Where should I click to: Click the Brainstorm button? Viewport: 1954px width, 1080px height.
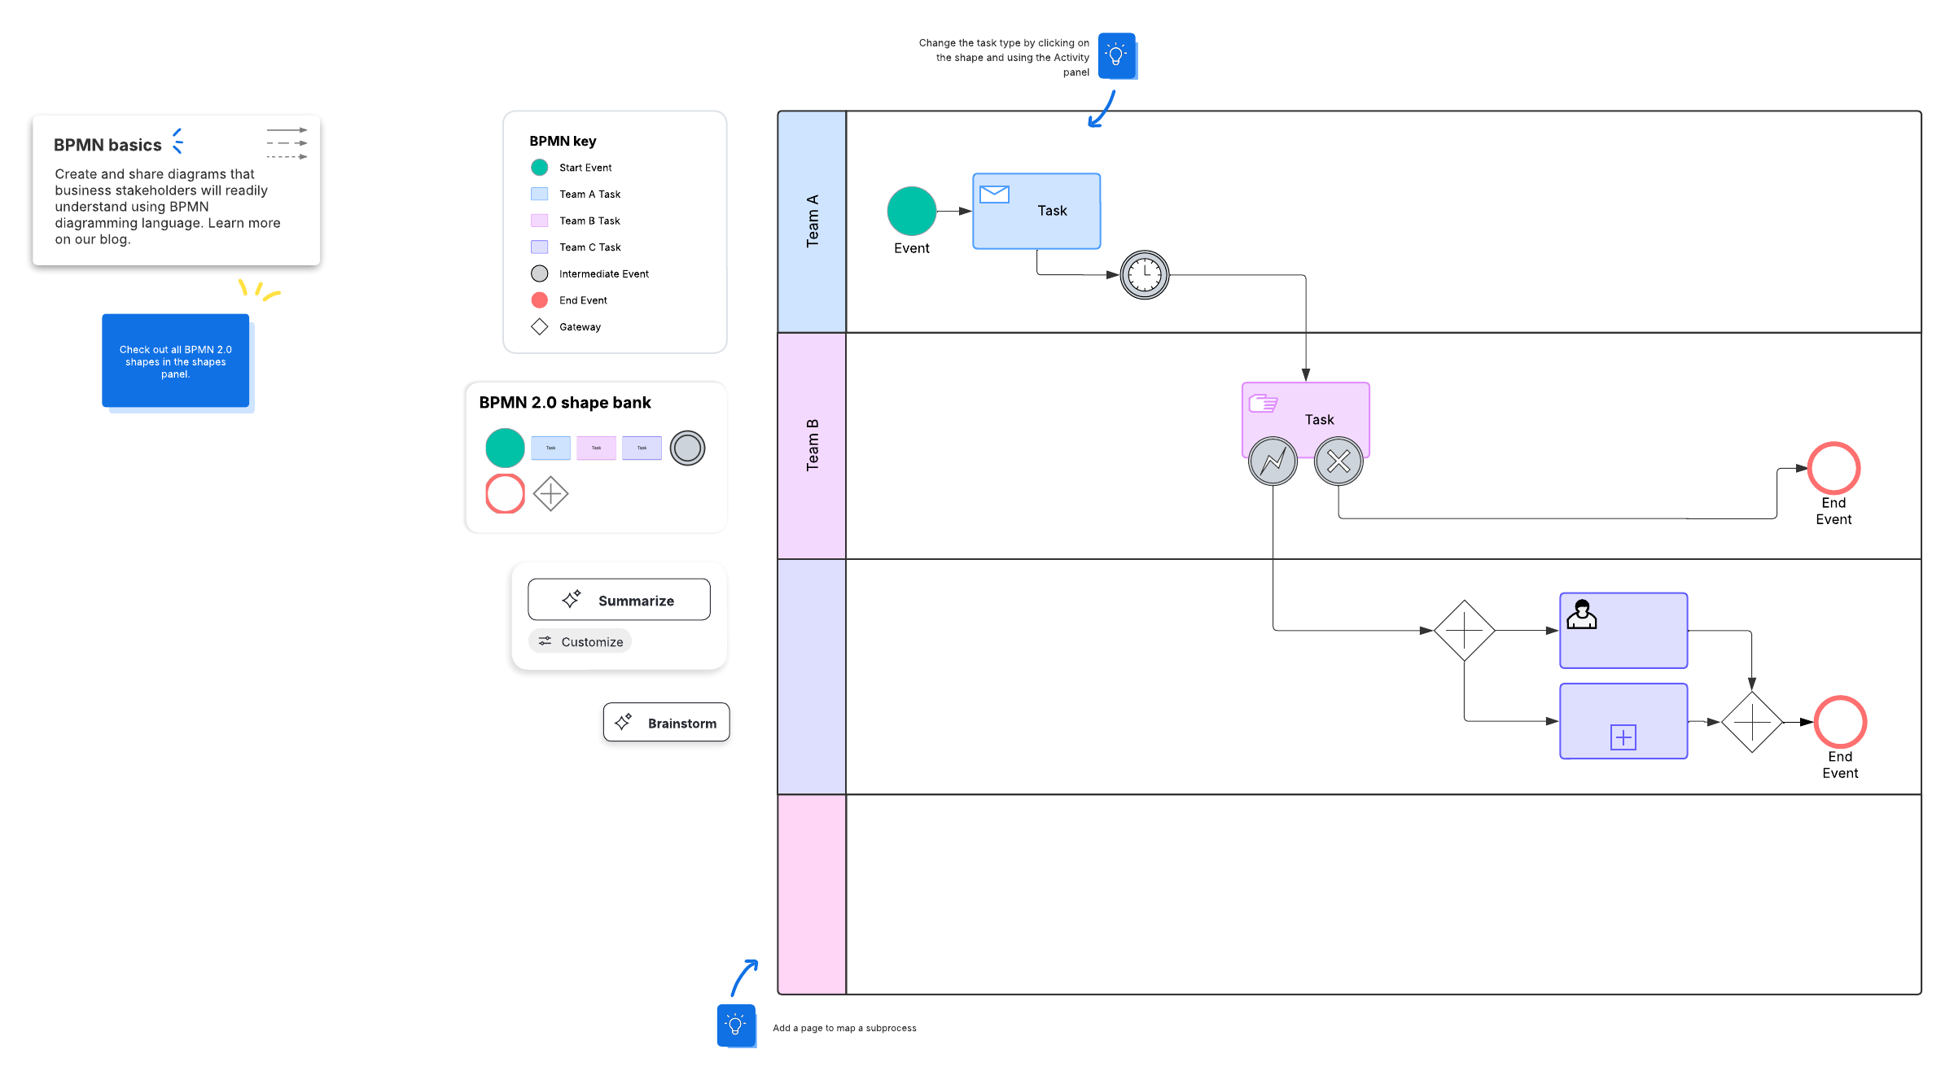tap(666, 723)
